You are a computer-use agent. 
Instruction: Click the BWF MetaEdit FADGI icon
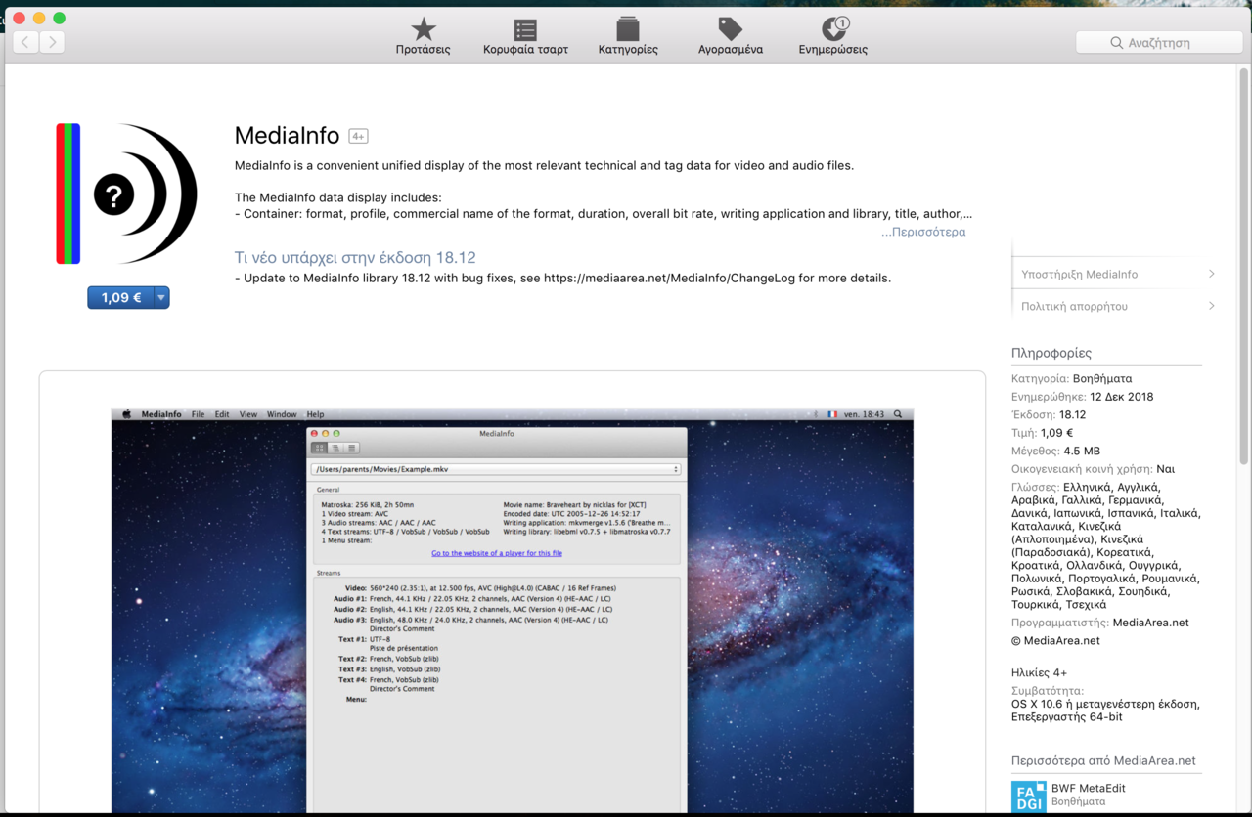pos(1028,796)
